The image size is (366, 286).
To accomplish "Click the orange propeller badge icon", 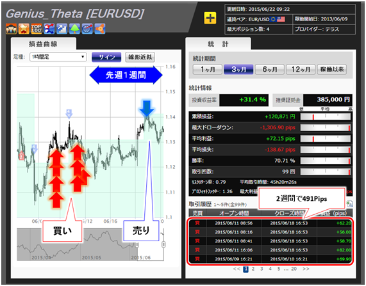I will click(100, 29).
